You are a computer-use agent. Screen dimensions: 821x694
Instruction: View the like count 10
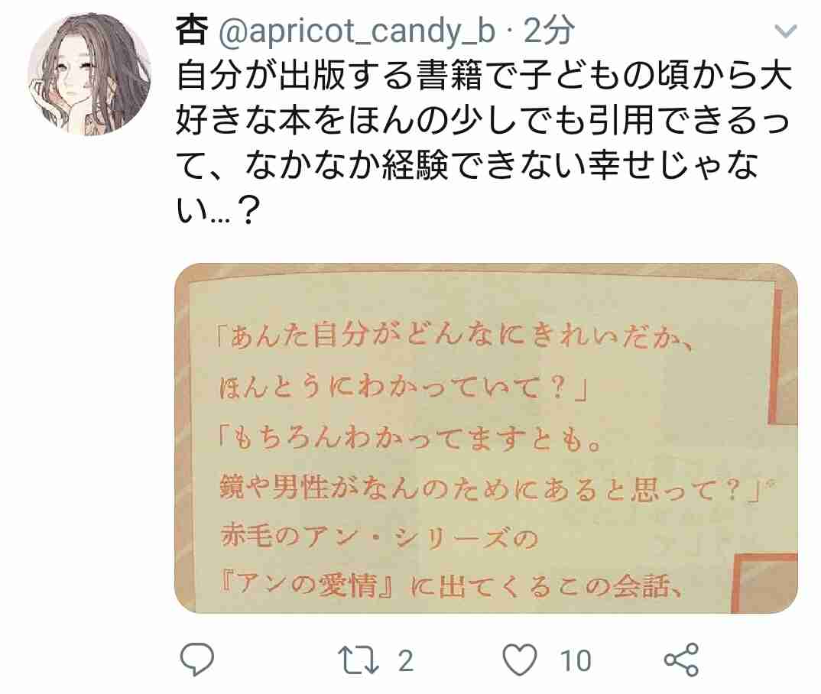[x=576, y=660]
